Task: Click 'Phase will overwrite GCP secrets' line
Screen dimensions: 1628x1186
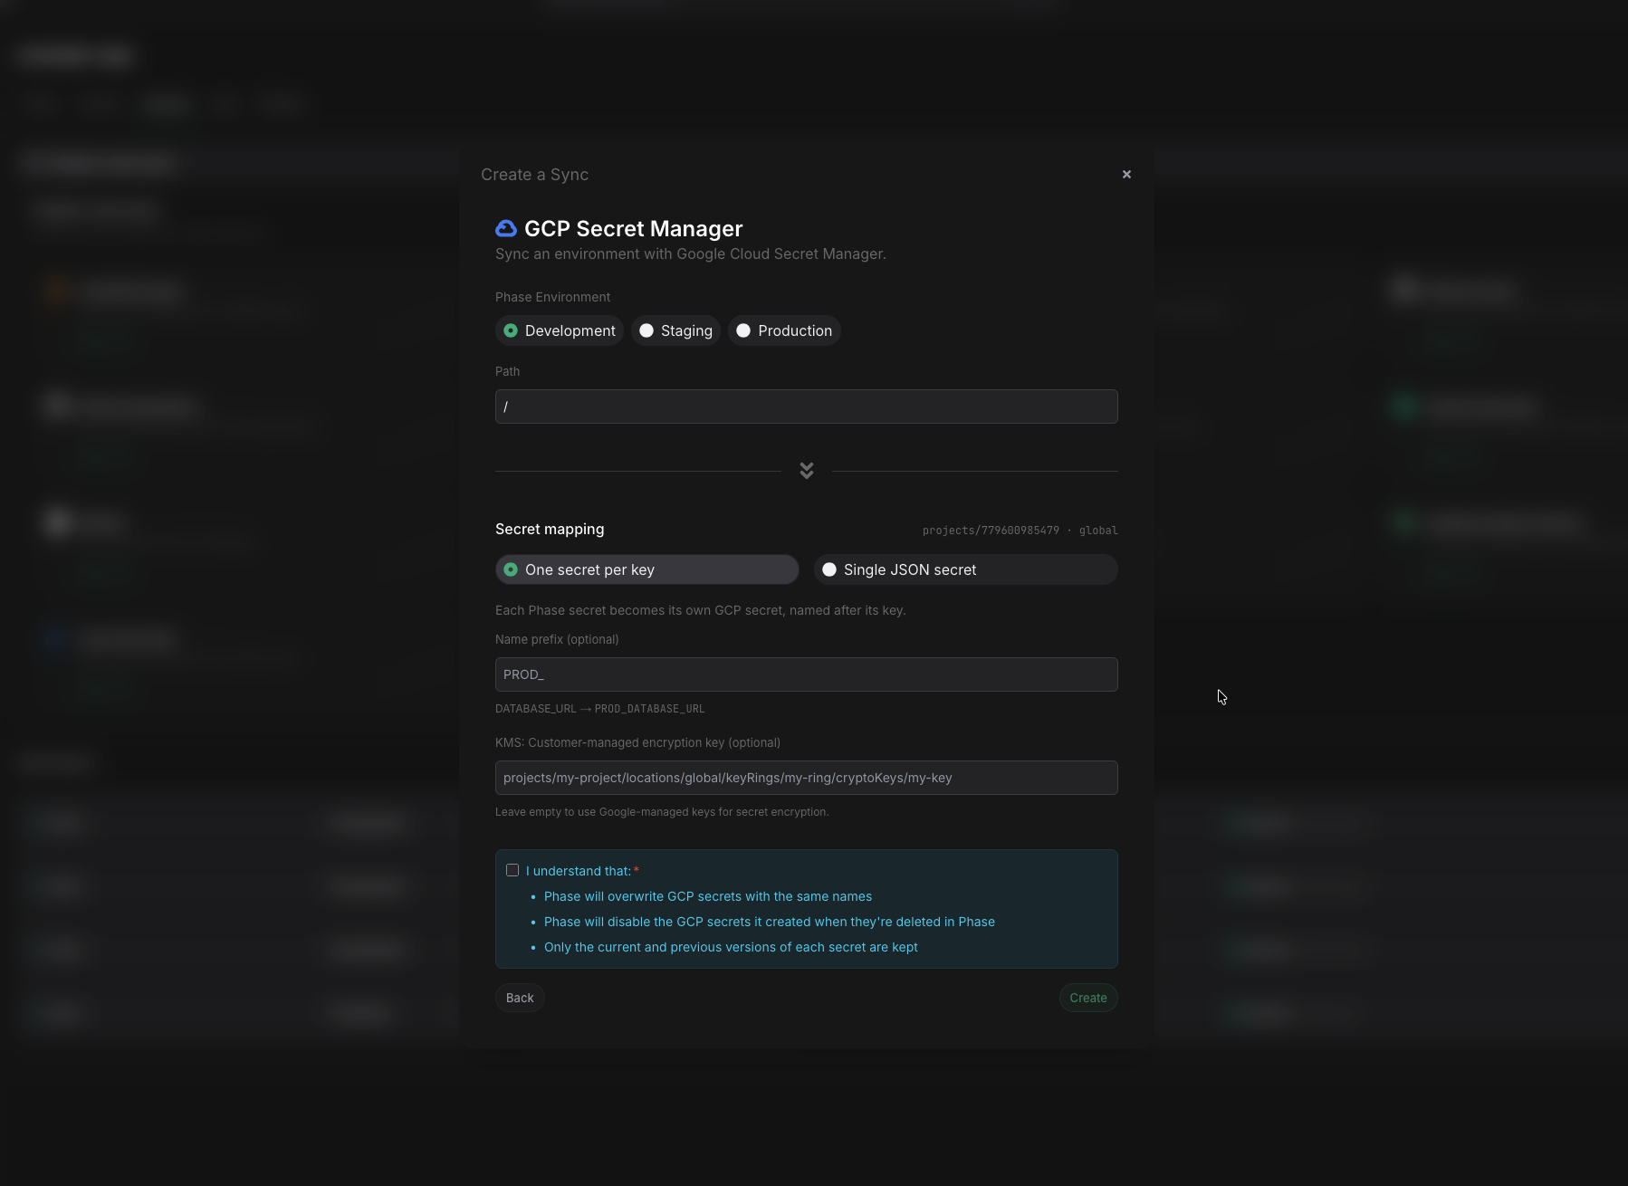Action: tap(708, 896)
